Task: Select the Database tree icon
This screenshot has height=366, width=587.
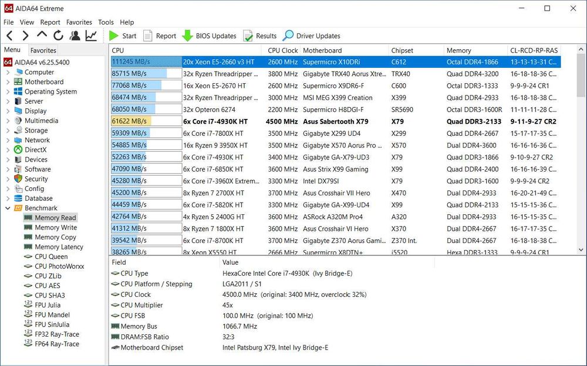Action: 18,199
